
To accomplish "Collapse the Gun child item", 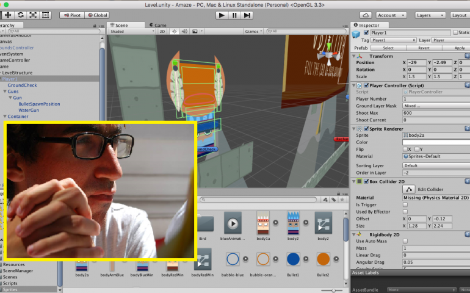I will pos(10,98).
